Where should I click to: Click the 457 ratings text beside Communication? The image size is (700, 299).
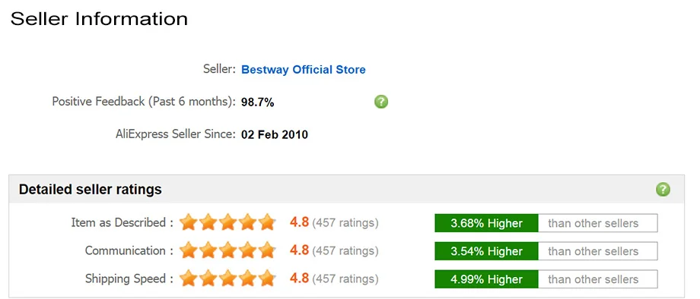[x=345, y=251]
